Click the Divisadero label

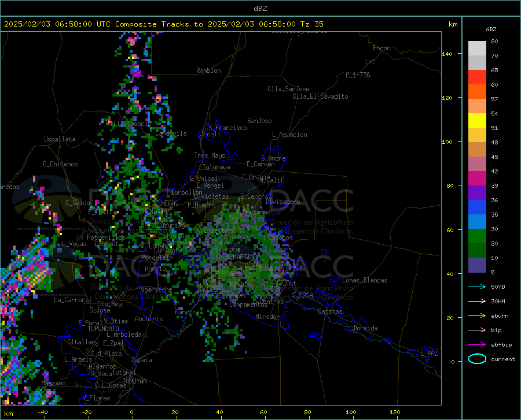pos(282,202)
